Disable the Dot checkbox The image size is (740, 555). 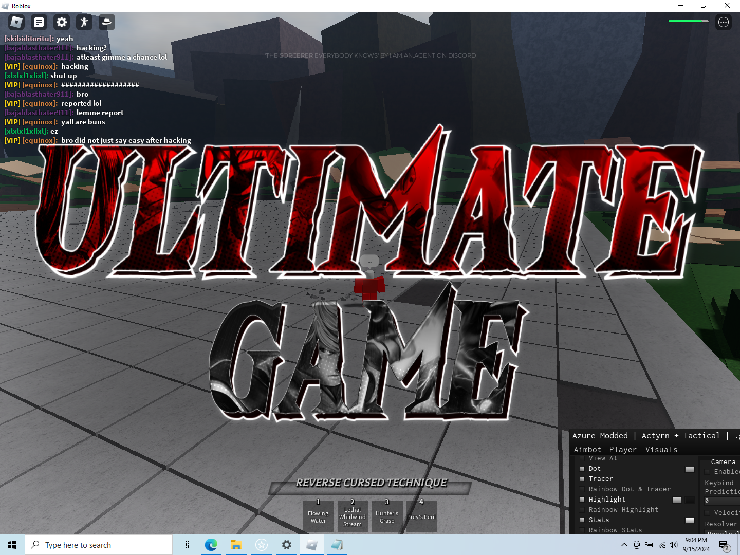pos(582,469)
